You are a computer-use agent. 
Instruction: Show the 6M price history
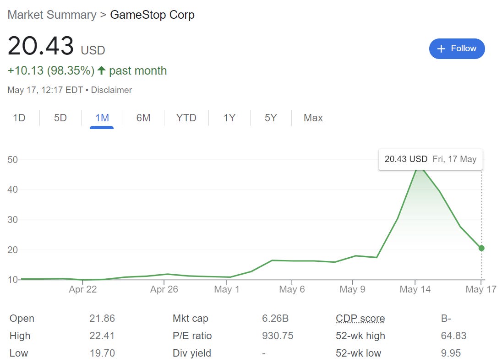(143, 118)
